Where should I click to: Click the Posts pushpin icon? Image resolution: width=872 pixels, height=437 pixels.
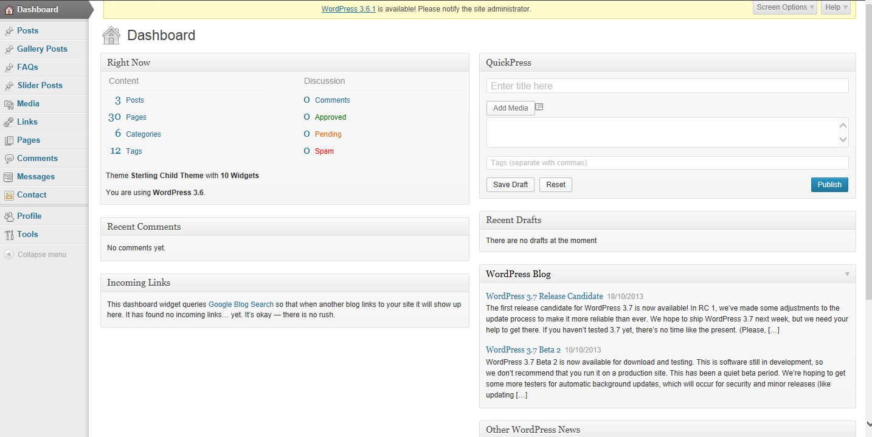(x=9, y=31)
